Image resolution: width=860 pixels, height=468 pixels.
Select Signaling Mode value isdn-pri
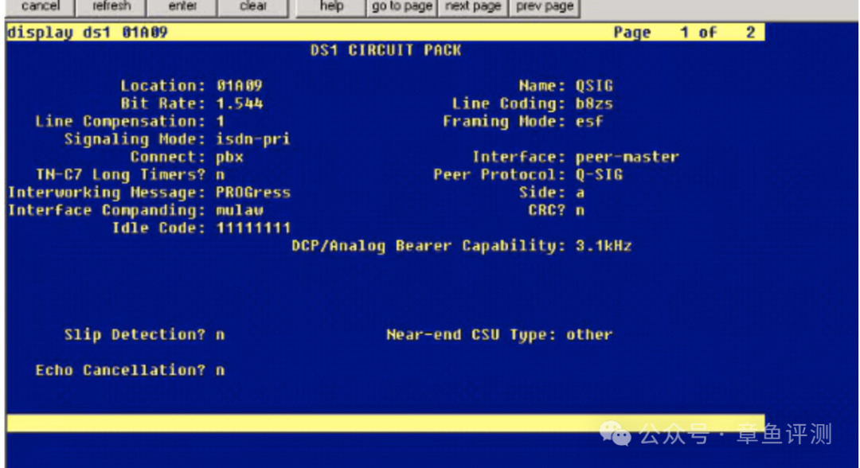coord(253,139)
